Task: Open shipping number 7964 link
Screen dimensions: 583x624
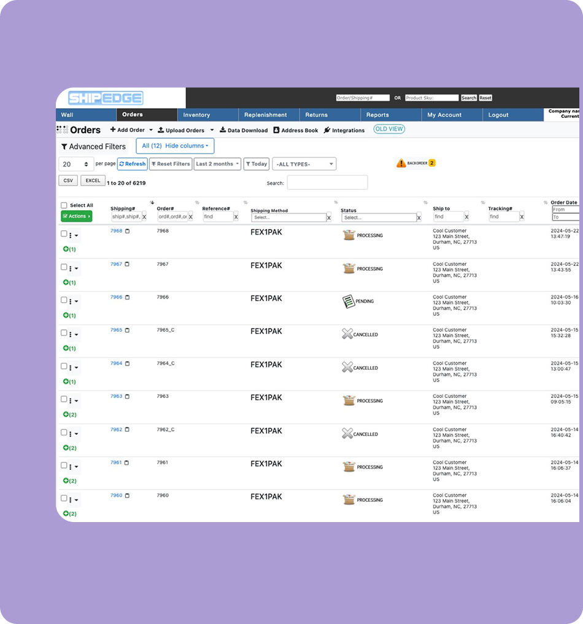Action: 116,364
